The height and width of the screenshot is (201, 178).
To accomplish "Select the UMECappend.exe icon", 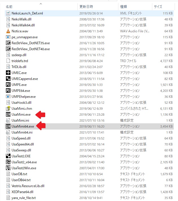I will [x=8, y=79].
